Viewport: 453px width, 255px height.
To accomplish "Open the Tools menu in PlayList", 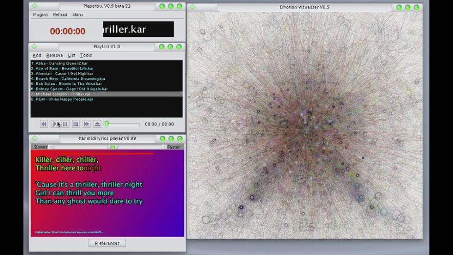I will (86, 55).
